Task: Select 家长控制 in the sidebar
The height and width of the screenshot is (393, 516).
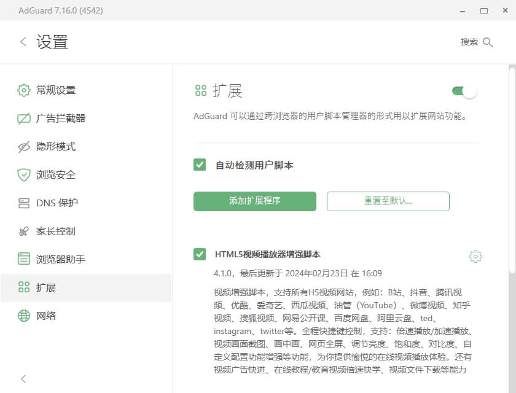Action: tap(86, 232)
